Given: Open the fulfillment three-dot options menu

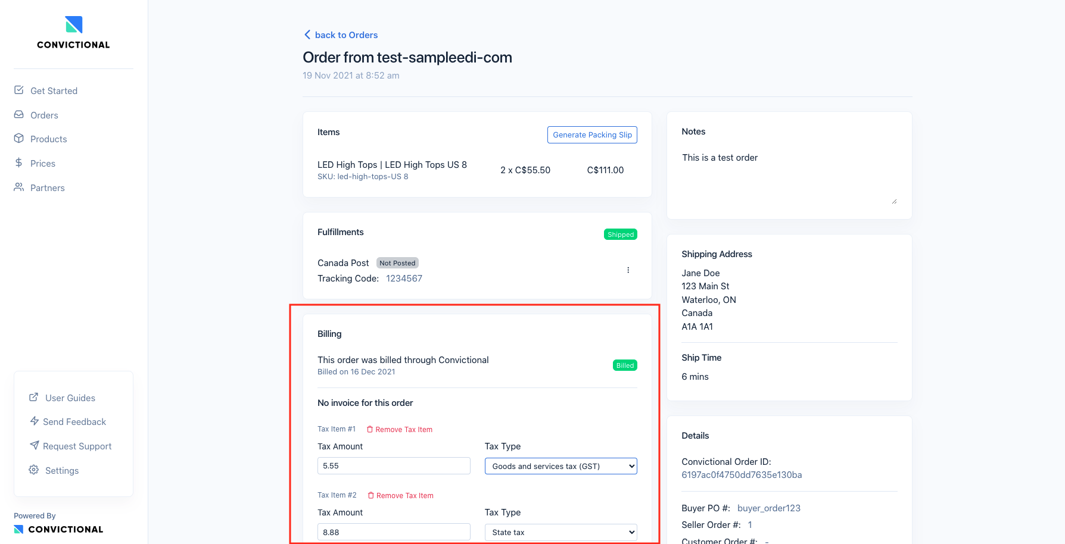Looking at the screenshot, I should tap(628, 270).
